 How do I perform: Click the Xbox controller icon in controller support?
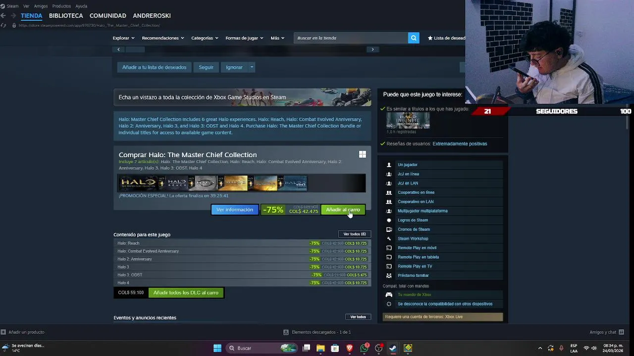pos(389,295)
